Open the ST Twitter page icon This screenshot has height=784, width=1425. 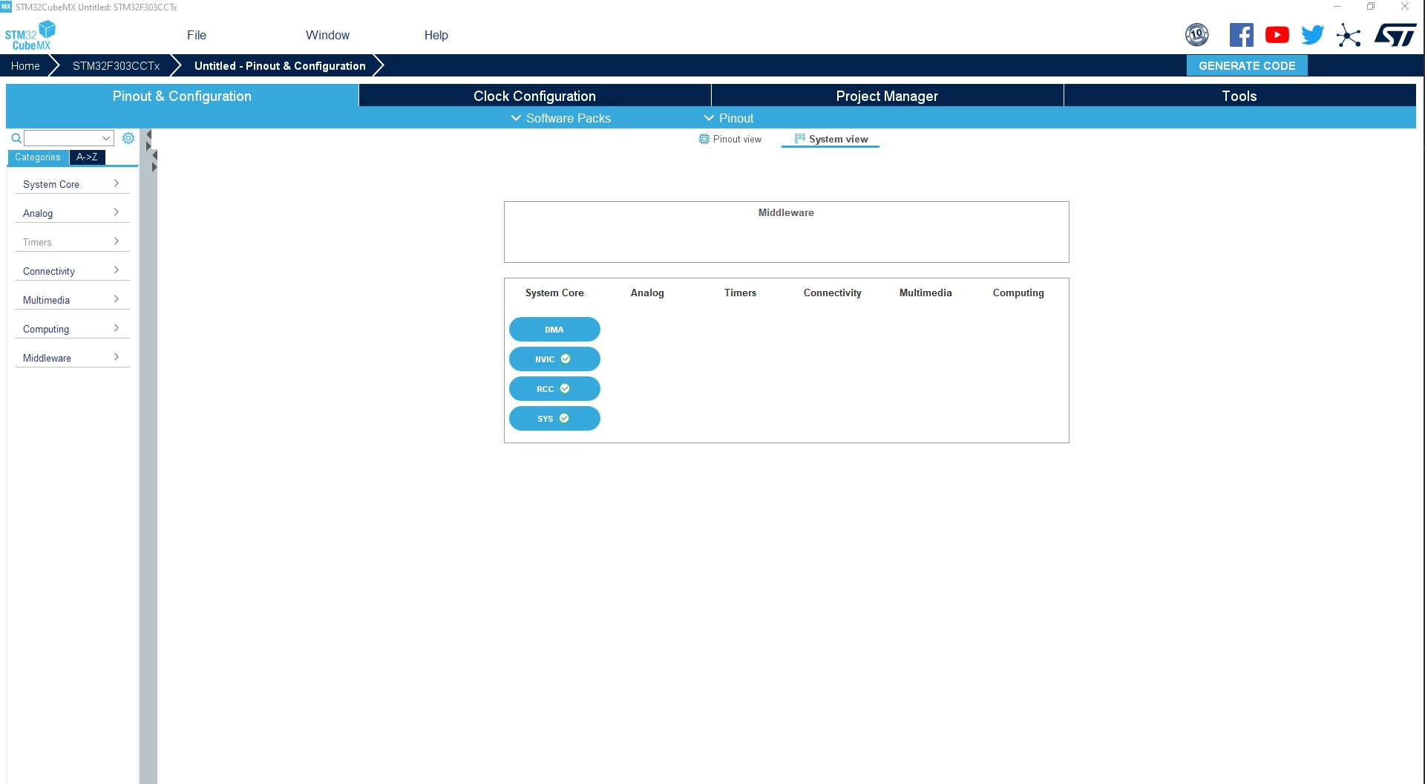1312,35
